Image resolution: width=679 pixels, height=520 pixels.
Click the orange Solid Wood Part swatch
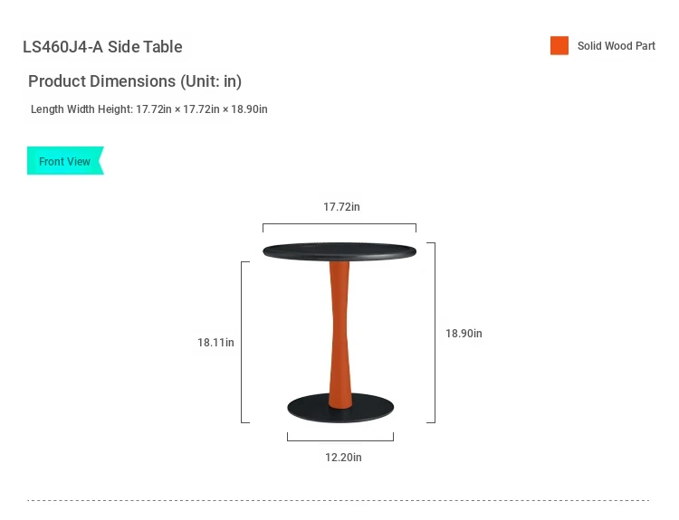tap(559, 45)
